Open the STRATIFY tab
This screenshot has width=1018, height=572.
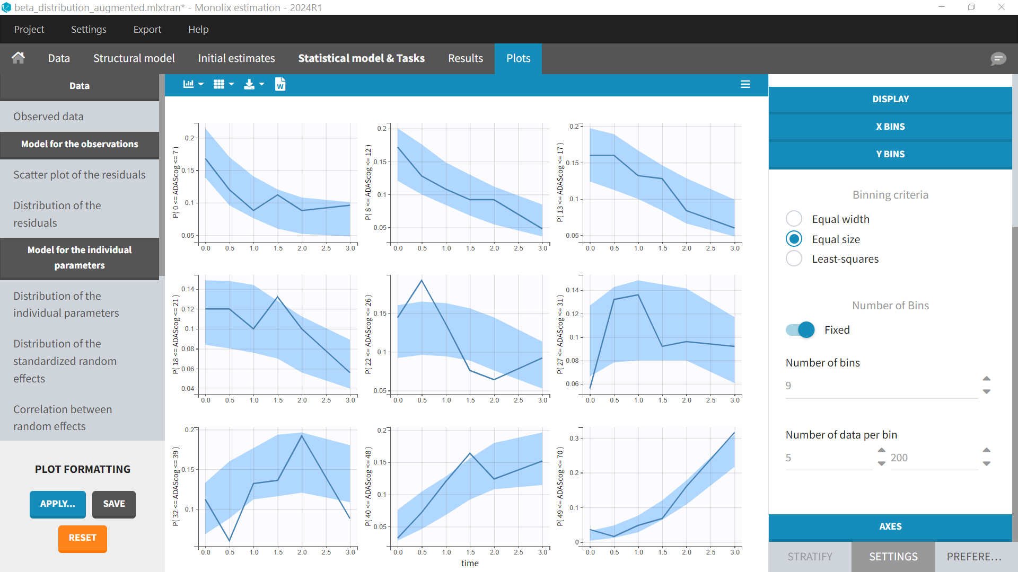click(810, 557)
